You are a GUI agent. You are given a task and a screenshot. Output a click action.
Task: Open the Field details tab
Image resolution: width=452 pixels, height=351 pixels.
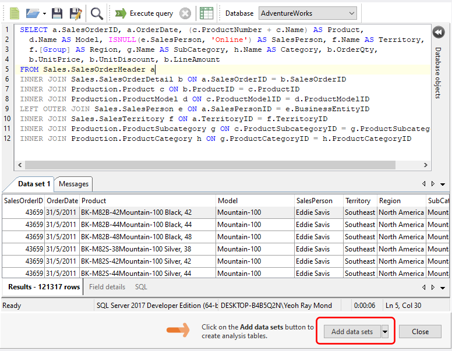click(107, 287)
